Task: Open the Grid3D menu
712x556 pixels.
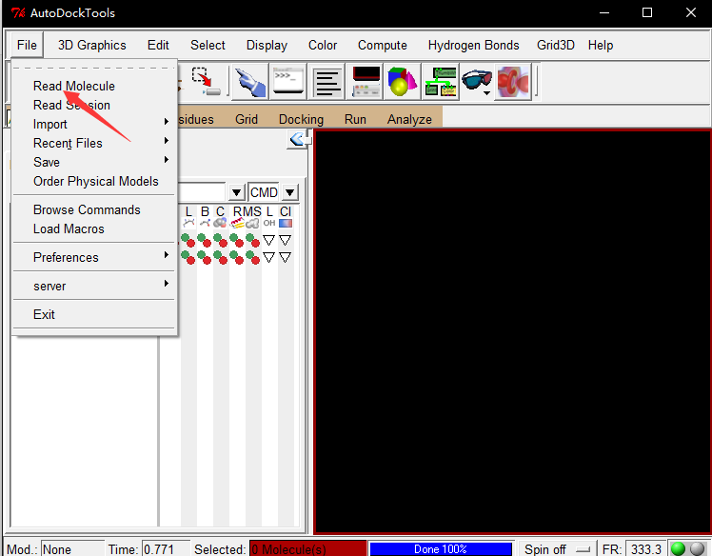Action: coord(556,45)
